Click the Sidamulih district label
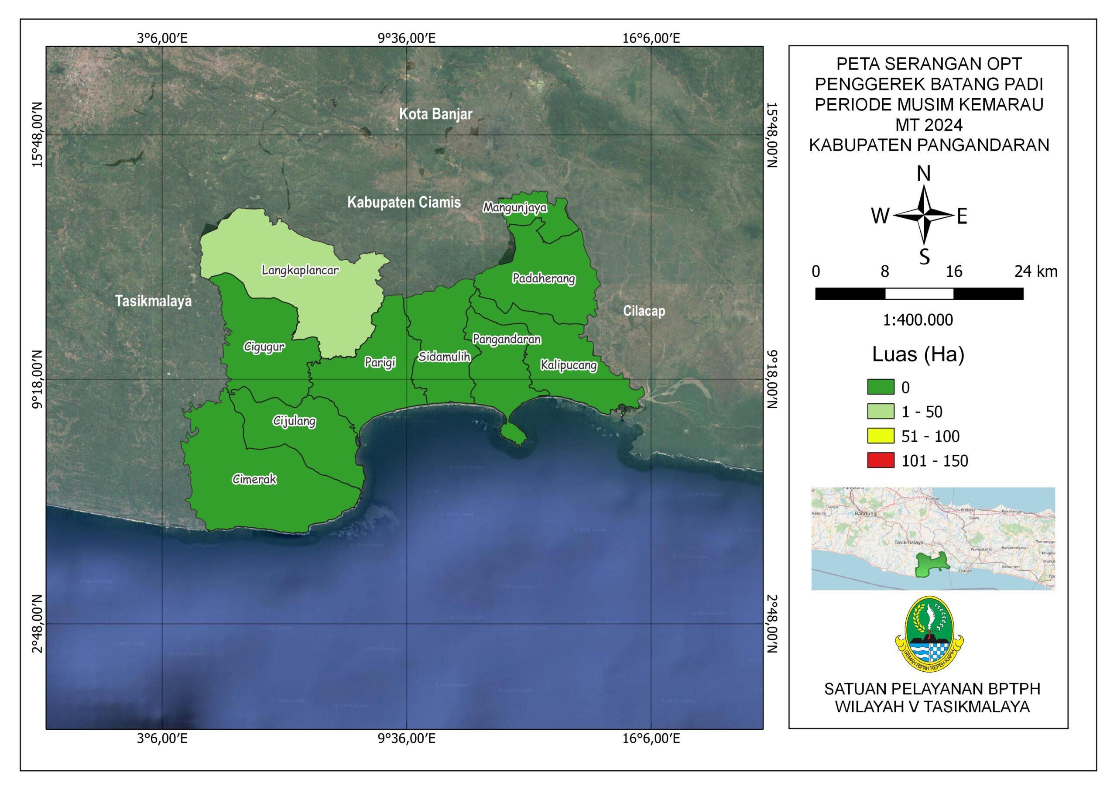Screen dimensions: 1117x790 [444, 357]
